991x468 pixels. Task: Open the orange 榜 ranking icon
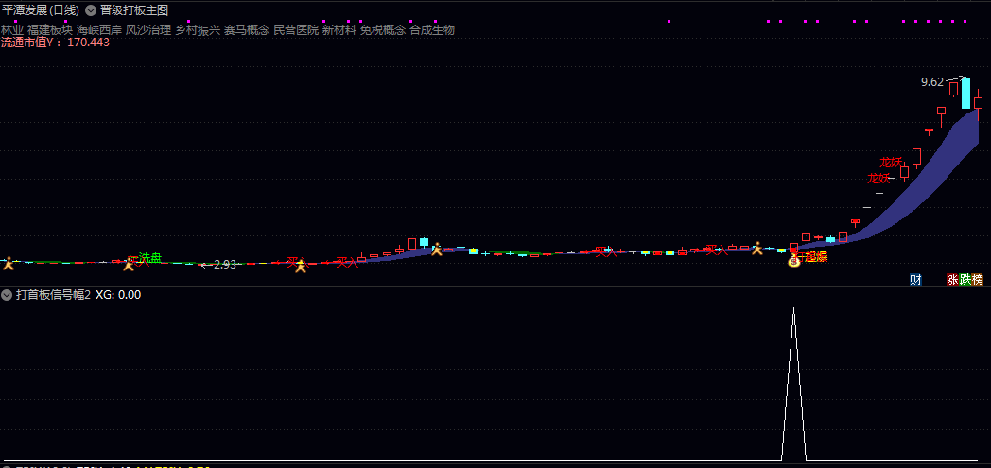click(x=978, y=279)
